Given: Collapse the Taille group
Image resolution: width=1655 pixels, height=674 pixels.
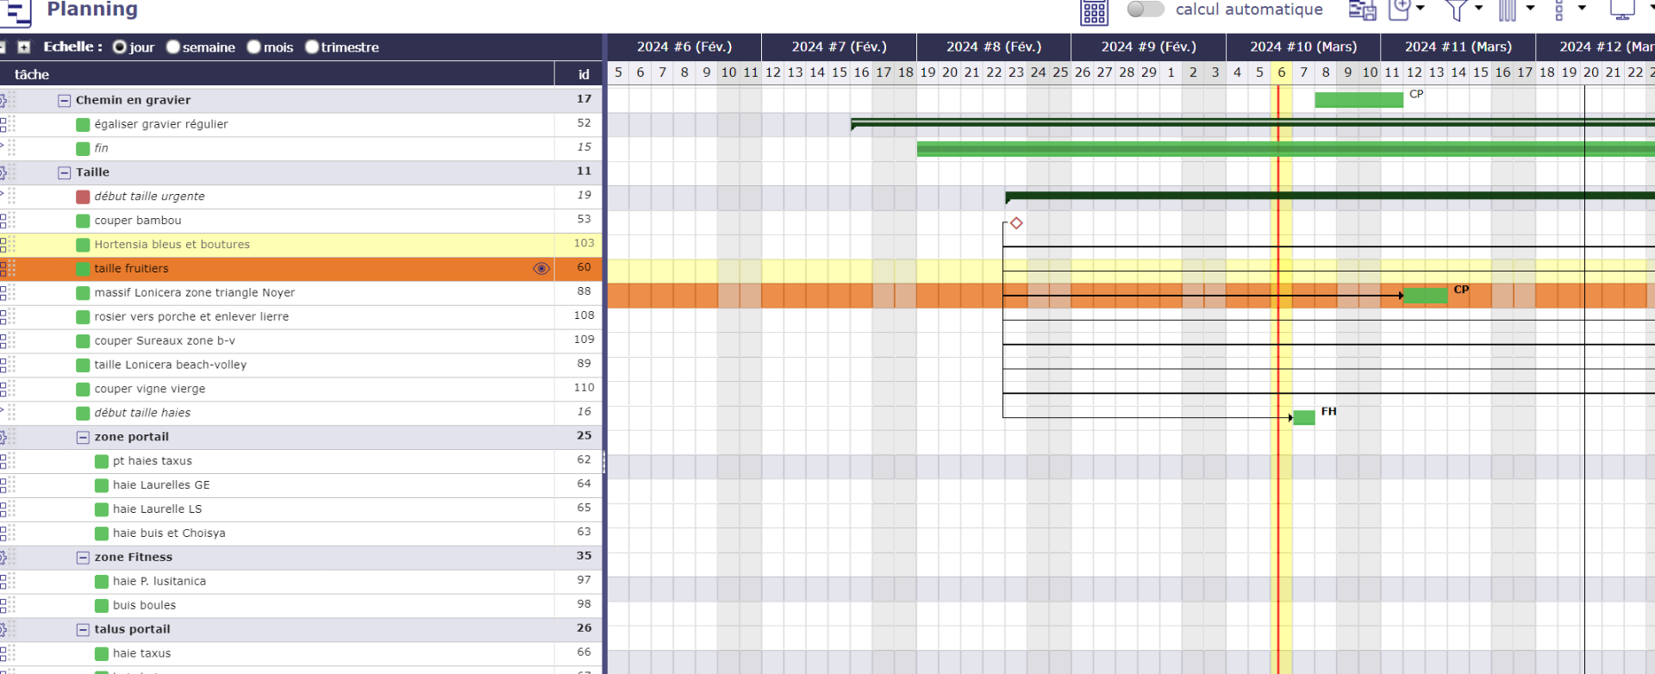Looking at the screenshot, I should point(64,173).
